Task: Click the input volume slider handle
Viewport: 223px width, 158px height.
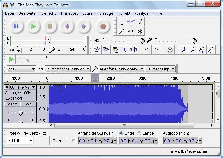Action: coord(195,41)
